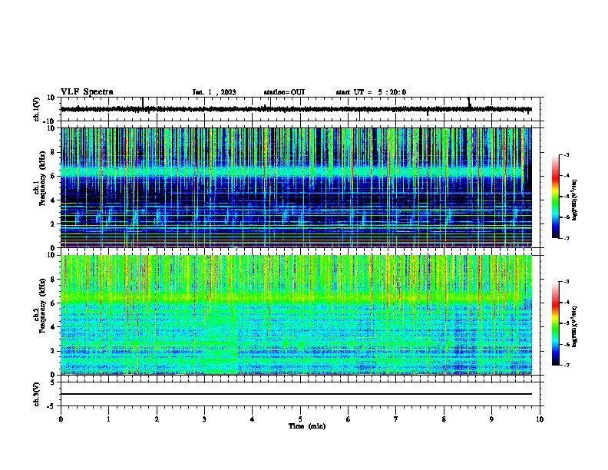Screen dimensions: 608x470
Task: Click the "2" kHz tick on ch.2 spectrogram
Action: pos(53,351)
